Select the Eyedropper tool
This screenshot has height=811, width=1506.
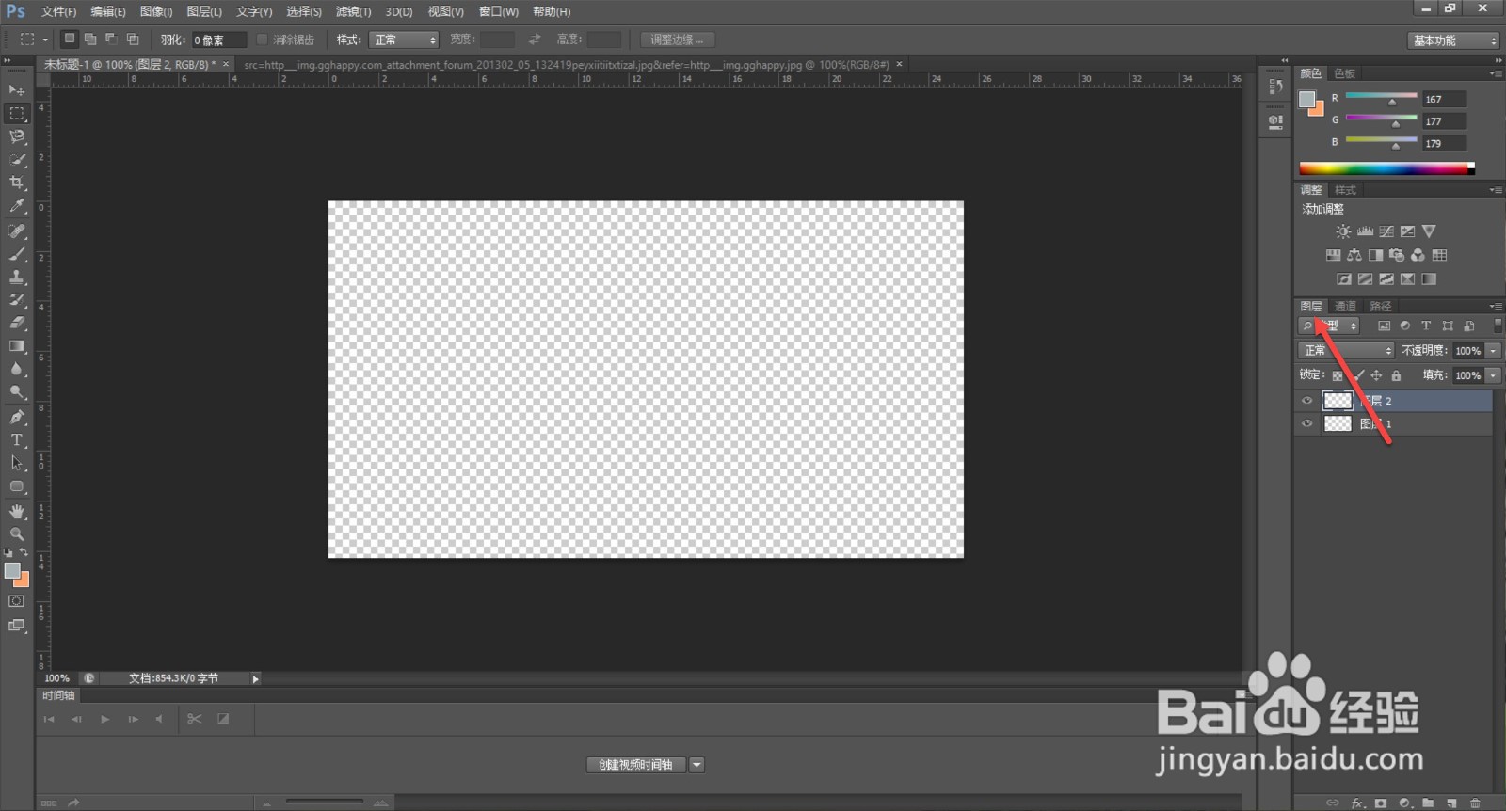pos(17,206)
